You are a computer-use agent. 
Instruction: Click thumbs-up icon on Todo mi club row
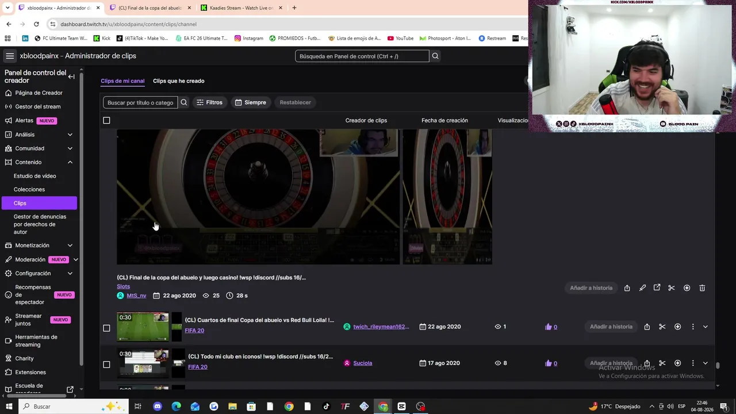click(x=548, y=363)
